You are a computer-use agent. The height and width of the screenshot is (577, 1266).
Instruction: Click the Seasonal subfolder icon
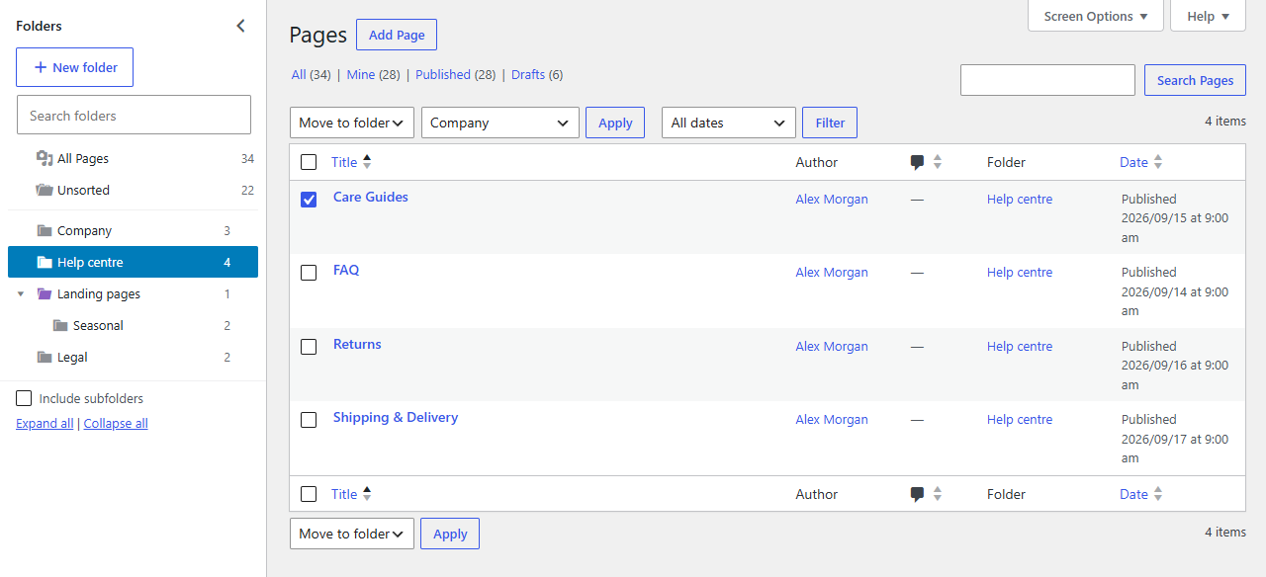pos(60,325)
